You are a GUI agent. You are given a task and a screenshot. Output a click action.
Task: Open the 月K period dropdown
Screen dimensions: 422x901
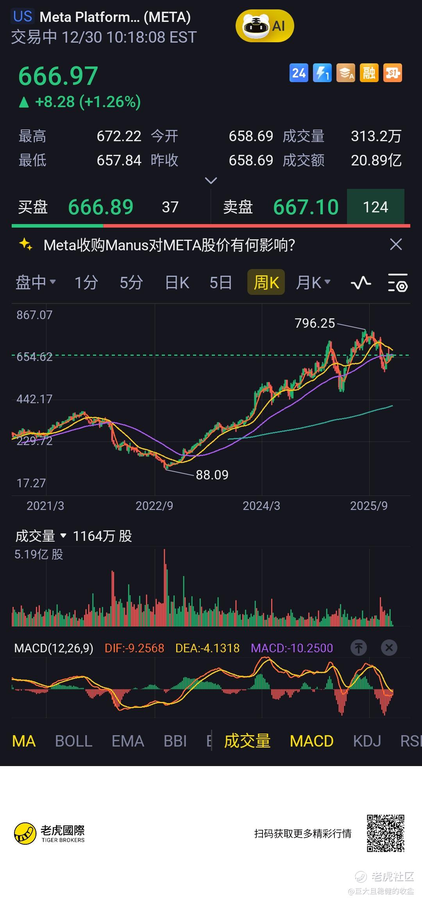[313, 282]
